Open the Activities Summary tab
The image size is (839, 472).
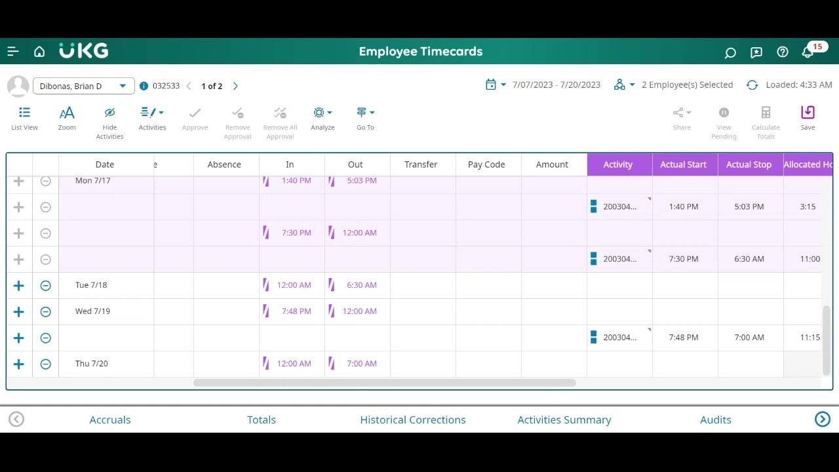pos(564,420)
